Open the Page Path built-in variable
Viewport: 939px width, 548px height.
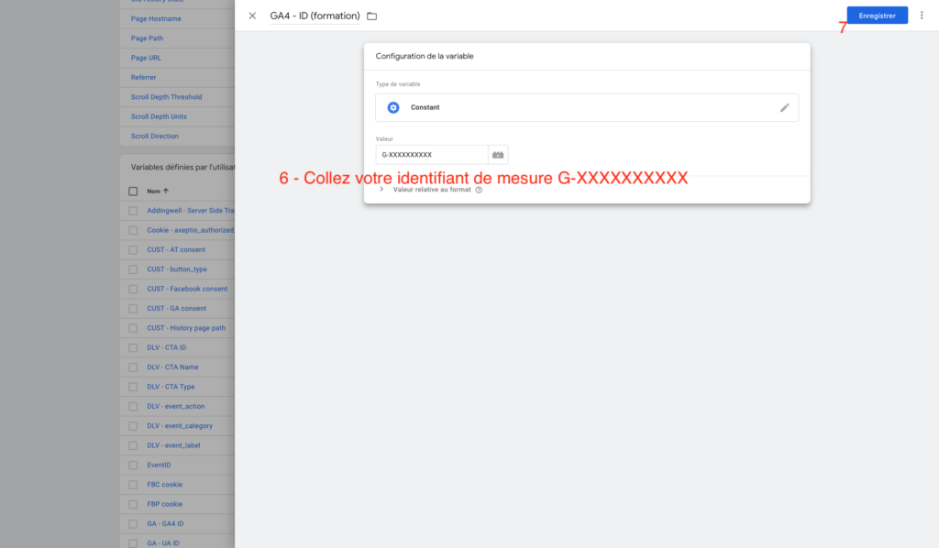147,38
